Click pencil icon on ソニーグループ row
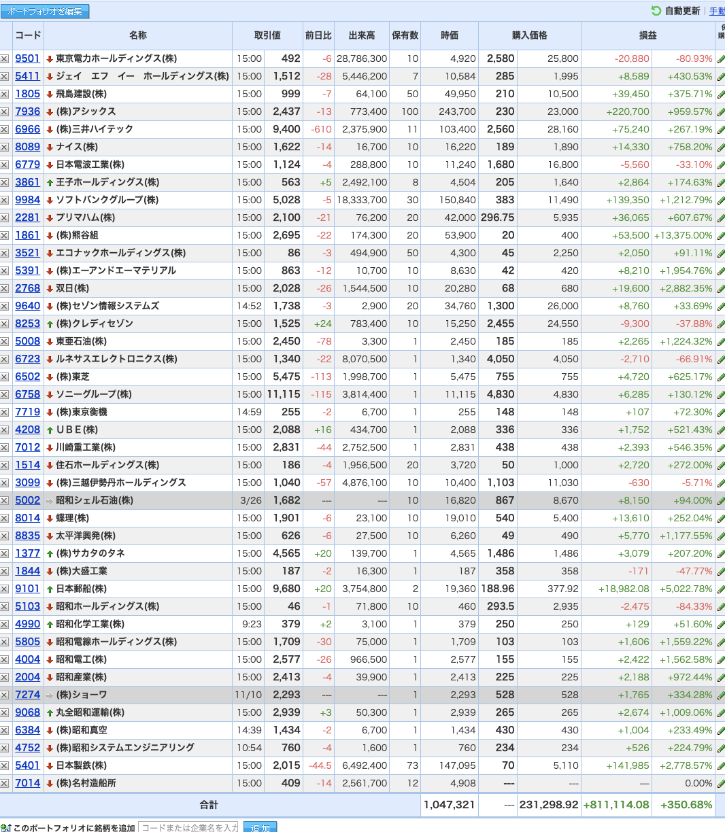The height and width of the screenshot is (832, 725). point(721,395)
